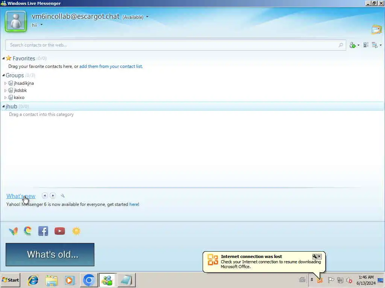
Task: Open the Show menu dropdown arrow
Action: click(380, 45)
